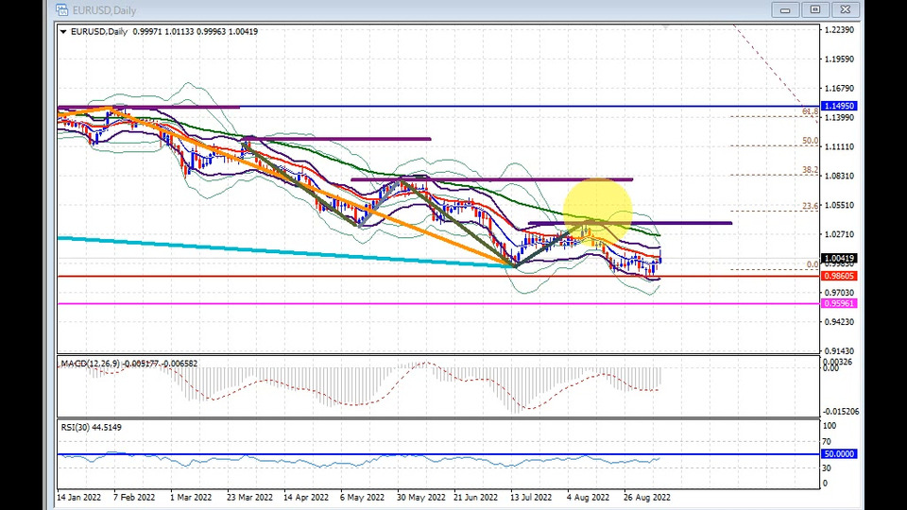Select the blue 1.14950 price label
Image resolution: width=907 pixels, height=510 pixels.
click(x=839, y=107)
